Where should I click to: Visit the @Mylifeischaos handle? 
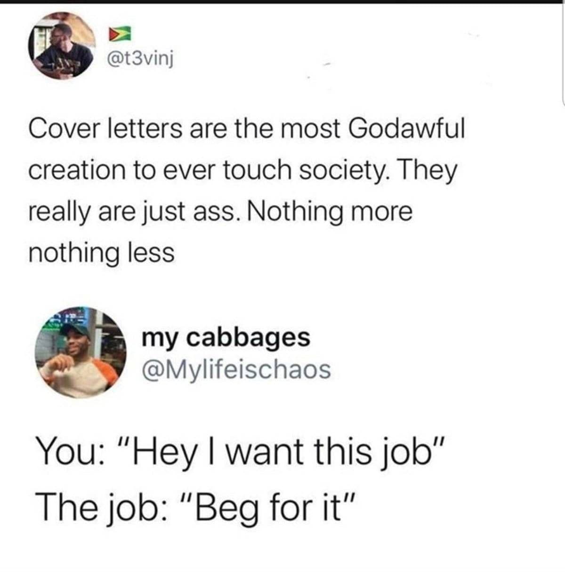[236, 370]
